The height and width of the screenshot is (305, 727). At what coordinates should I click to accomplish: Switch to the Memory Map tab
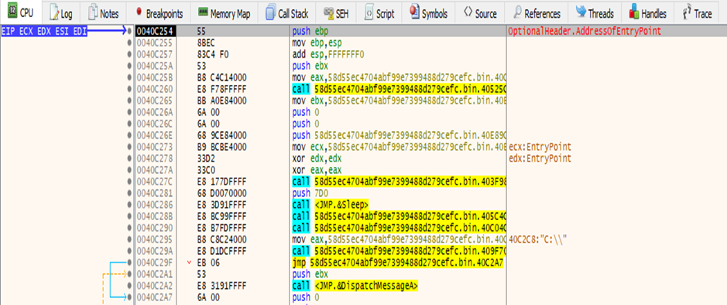pyautogui.click(x=224, y=13)
